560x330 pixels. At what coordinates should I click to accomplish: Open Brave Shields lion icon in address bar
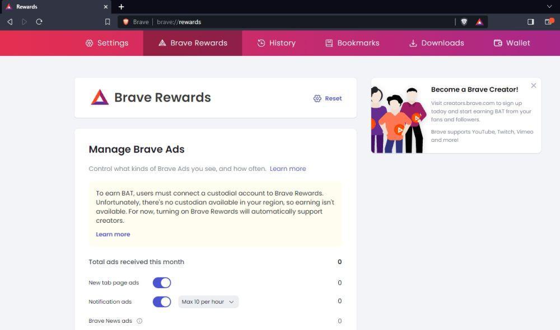coord(464,22)
